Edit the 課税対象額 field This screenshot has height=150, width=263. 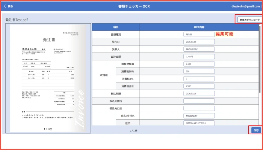[x=199, y=64]
